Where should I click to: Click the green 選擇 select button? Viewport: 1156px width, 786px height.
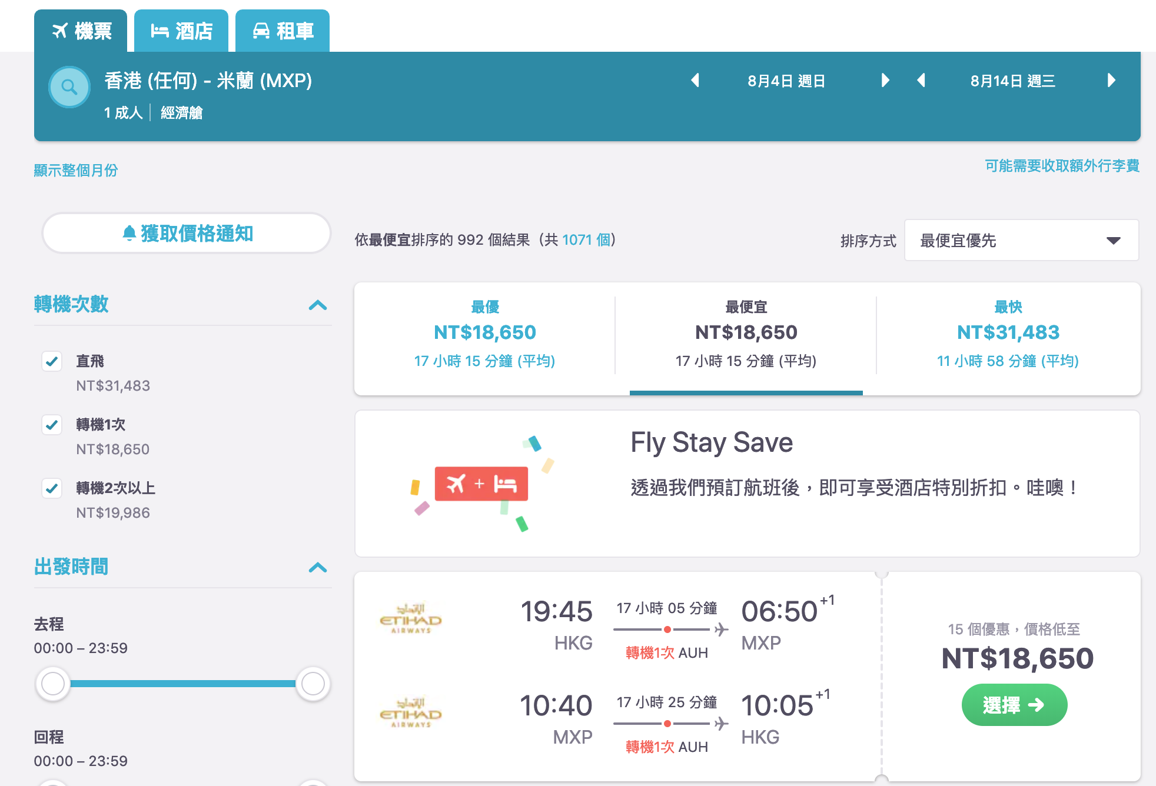coord(1014,705)
